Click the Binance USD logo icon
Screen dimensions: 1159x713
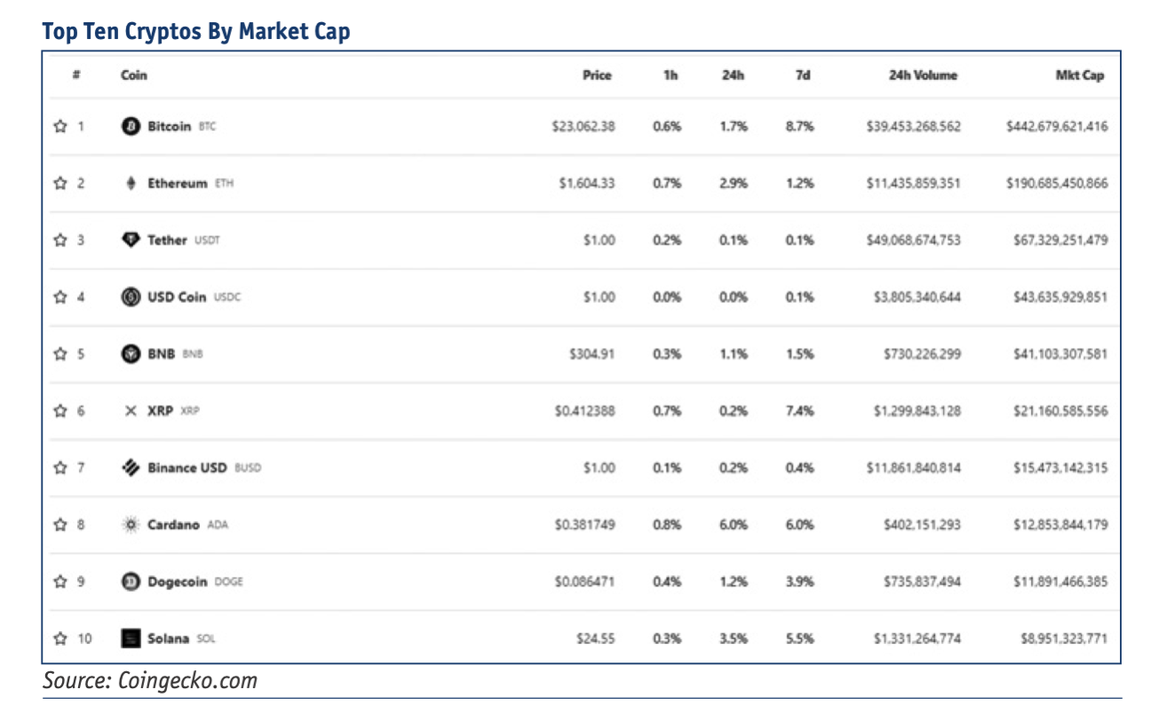(x=131, y=468)
